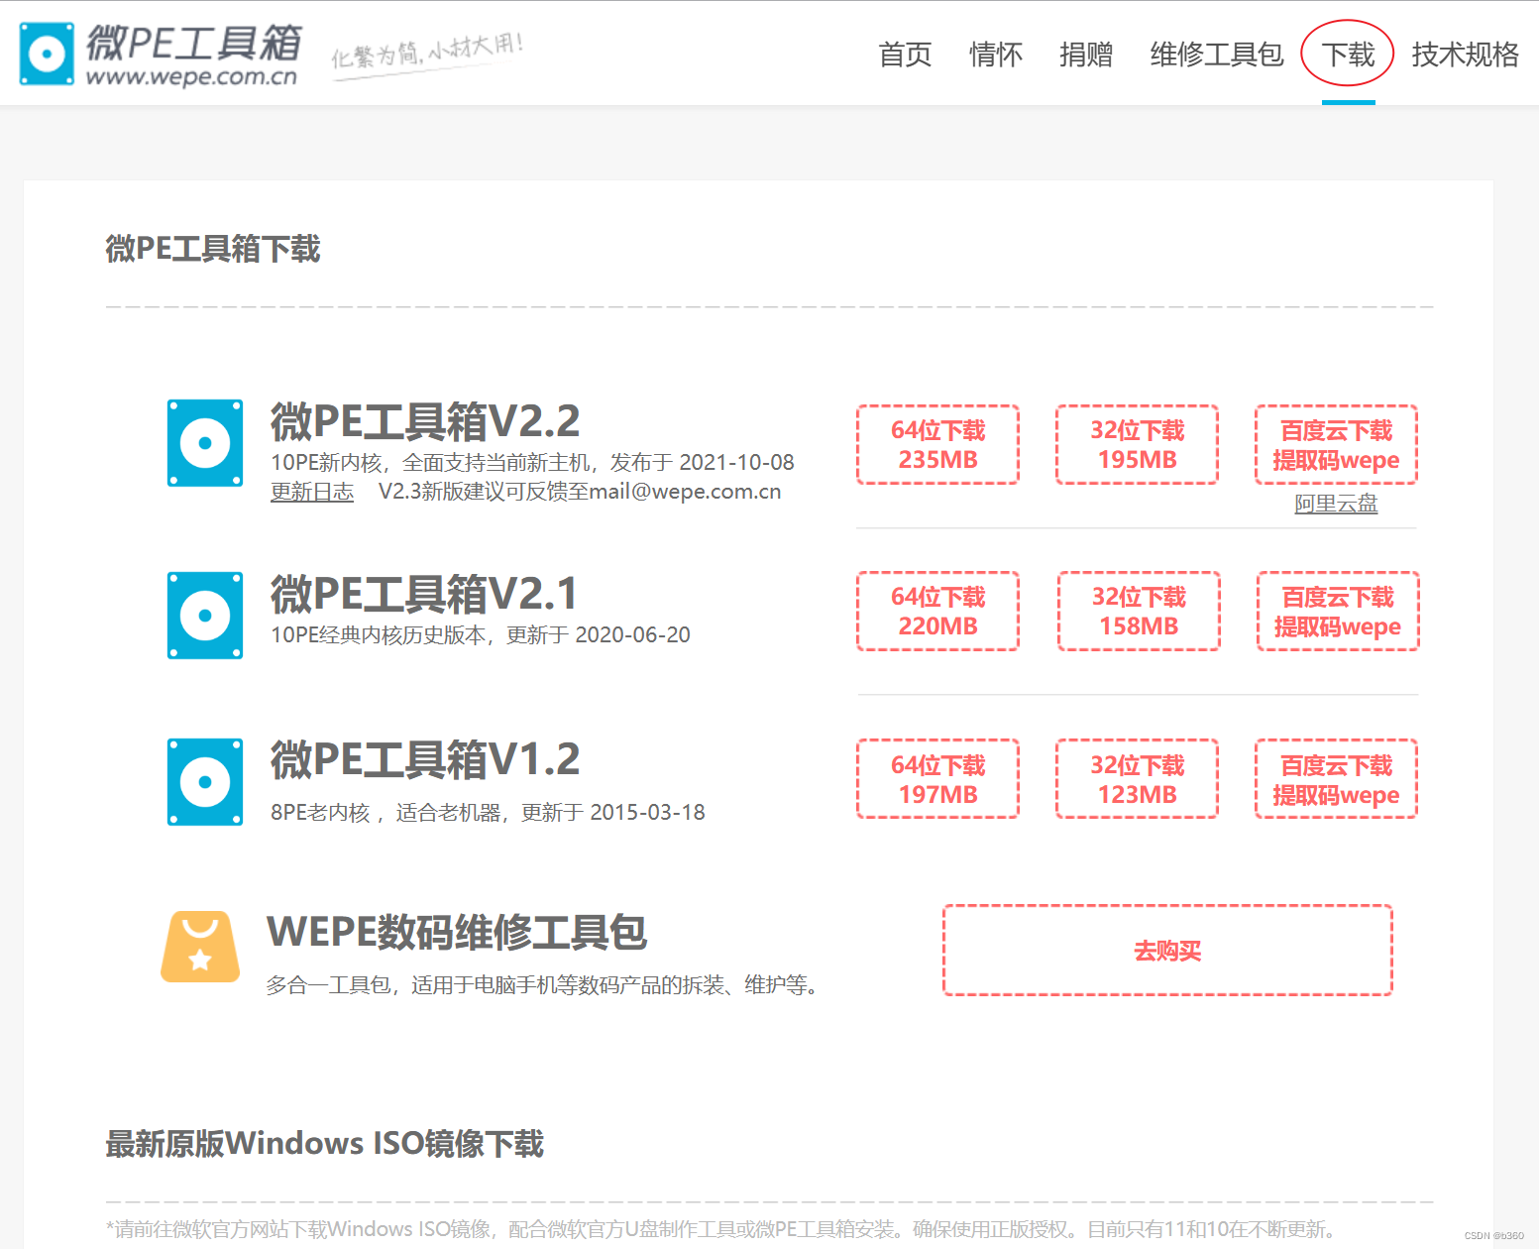
Task: Click the WEPE shopping bag icon
Action: pyautogui.click(x=200, y=947)
